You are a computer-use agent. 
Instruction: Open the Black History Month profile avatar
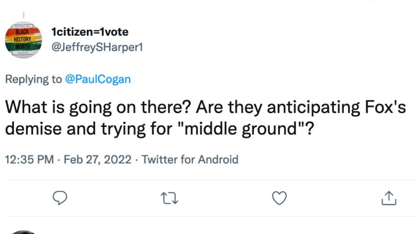(23, 40)
